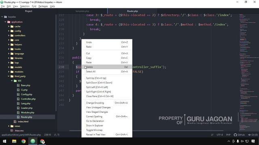Expand the cache folder chevron
The image size is (259, 145).
tap(8, 26)
